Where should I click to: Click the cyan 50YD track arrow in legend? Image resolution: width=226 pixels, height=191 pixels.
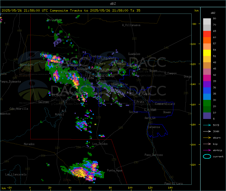pos(207,125)
